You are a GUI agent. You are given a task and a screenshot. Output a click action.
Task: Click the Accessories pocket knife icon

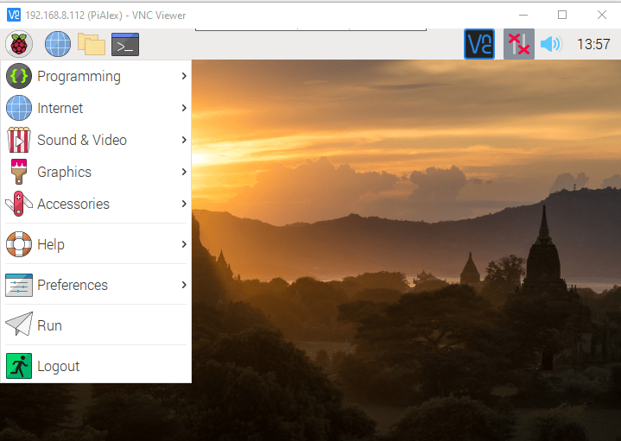(x=19, y=204)
